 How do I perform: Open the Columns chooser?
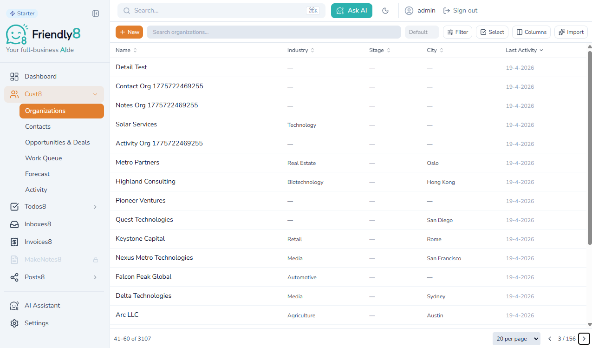tap(532, 32)
